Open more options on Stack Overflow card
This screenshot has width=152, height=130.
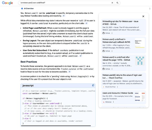click(117, 87)
